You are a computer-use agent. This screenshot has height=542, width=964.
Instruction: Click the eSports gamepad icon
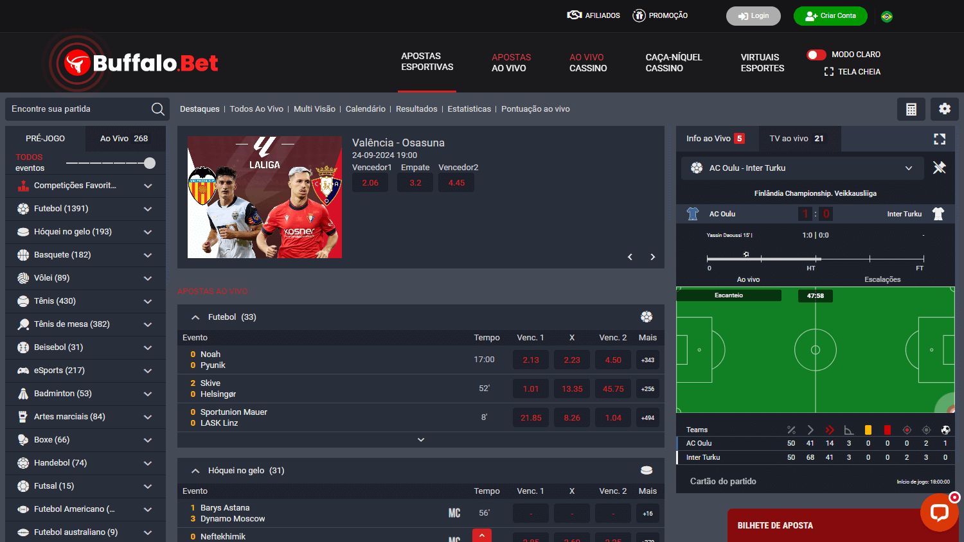pyautogui.click(x=23, y=371)
